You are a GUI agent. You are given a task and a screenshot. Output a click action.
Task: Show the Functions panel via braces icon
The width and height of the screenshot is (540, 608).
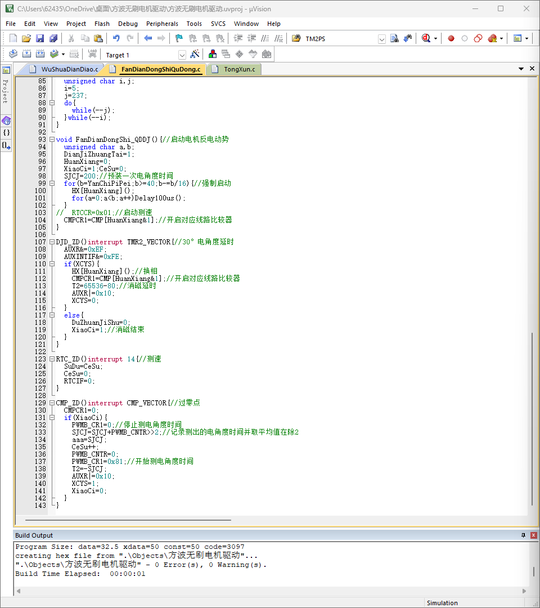point(6,133)
